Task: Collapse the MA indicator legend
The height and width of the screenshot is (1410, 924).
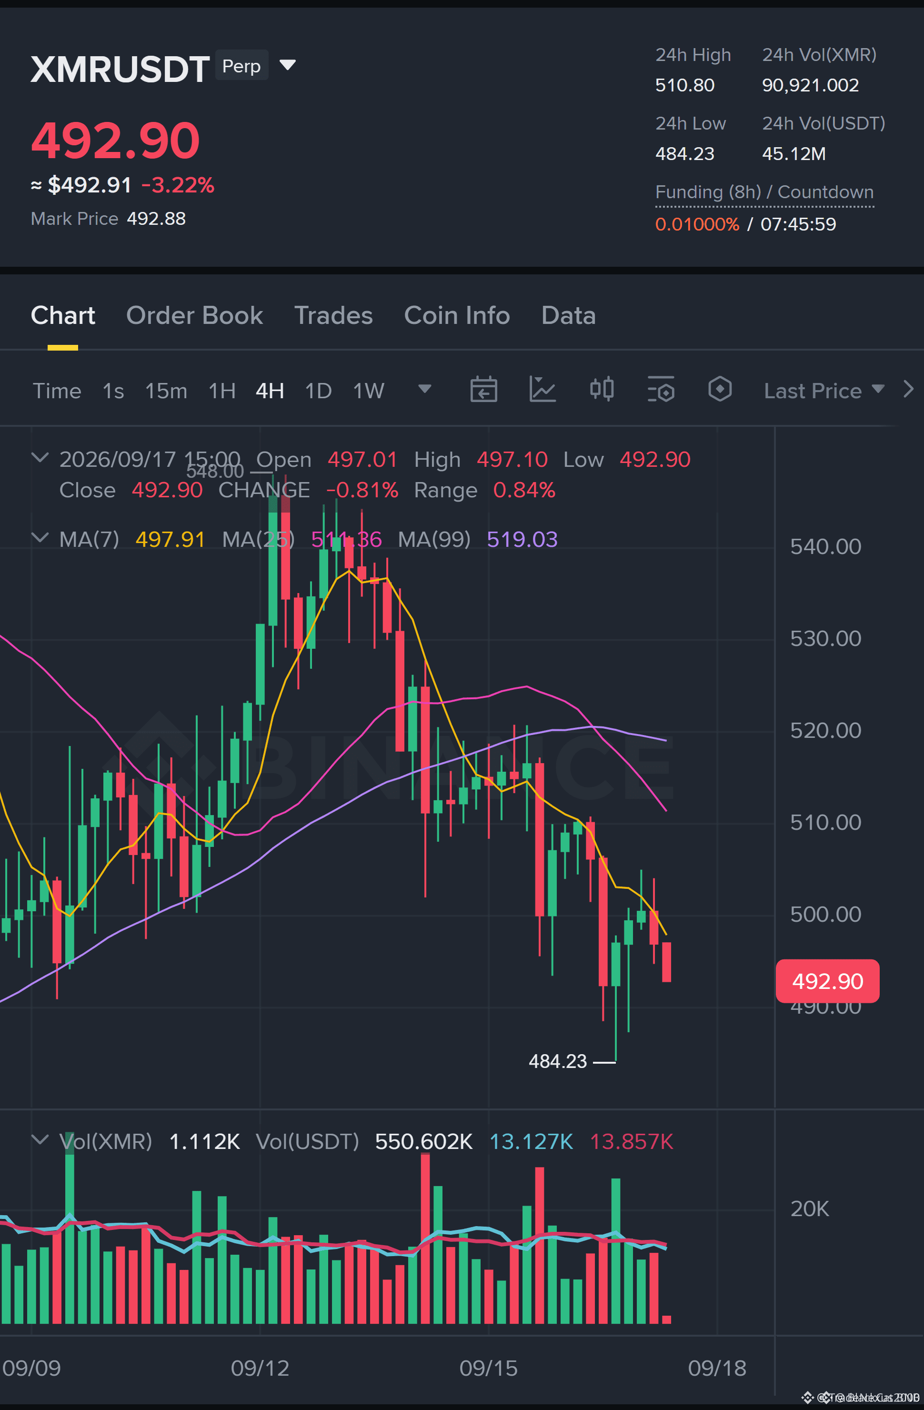Action: coord(40,537)
